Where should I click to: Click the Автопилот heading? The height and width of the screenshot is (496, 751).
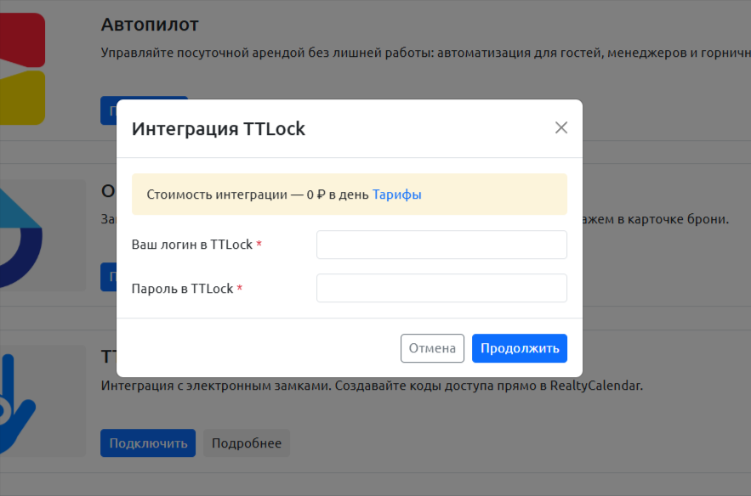[150, 25]
